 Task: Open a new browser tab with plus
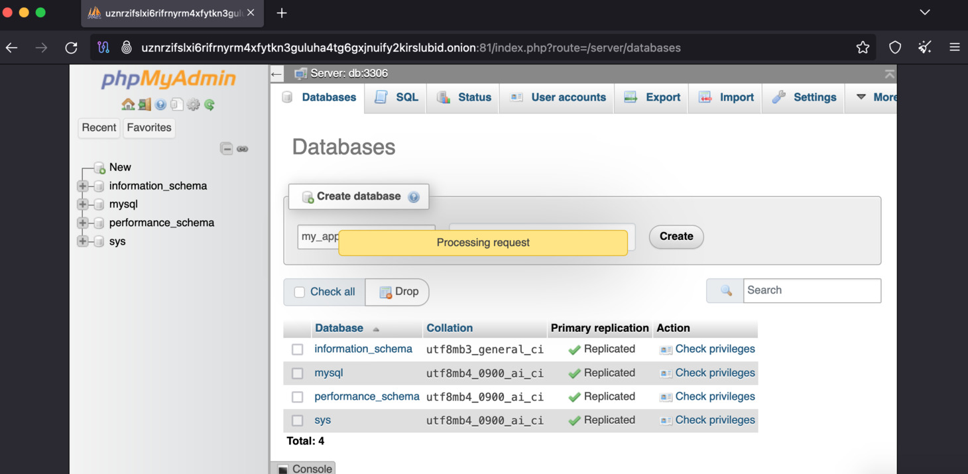tap(282, 13)
